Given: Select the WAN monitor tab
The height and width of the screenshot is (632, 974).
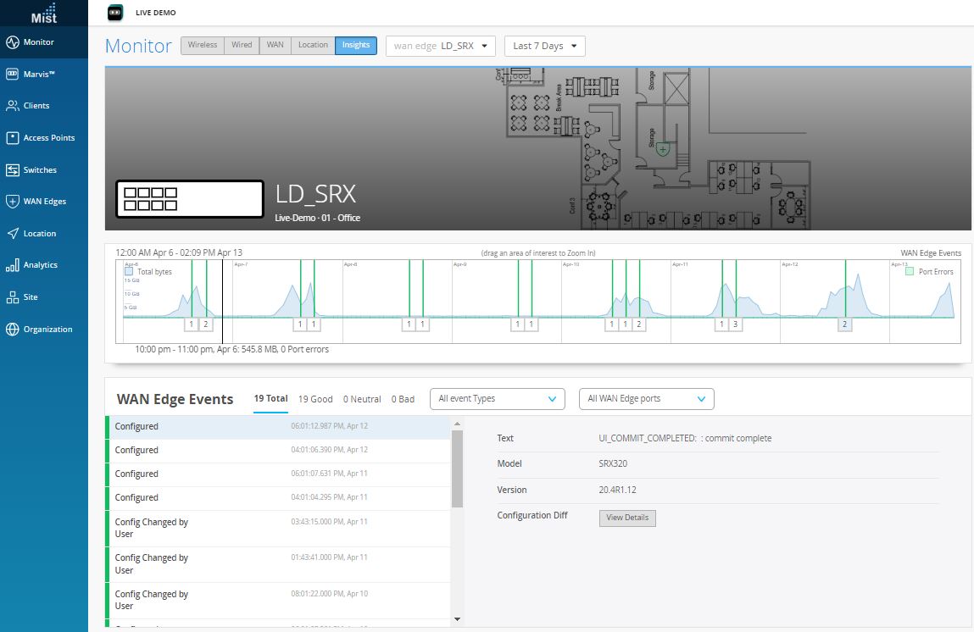Looking at the screenshot, I should (275, 45).
